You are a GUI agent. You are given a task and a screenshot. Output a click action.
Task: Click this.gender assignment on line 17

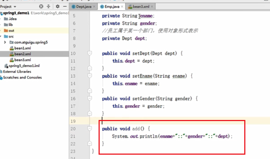click(138, 106)
